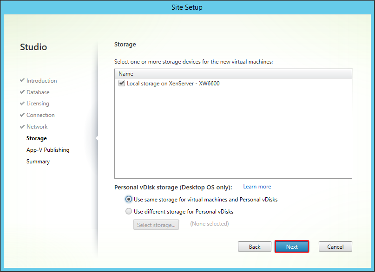Open the App-V Publishing step
This screenshot has width=375, height=272.
[48, 150]
